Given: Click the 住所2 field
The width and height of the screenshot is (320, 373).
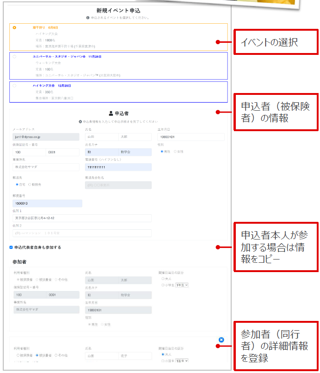Looking at the screenshot, I should [82, 233].
